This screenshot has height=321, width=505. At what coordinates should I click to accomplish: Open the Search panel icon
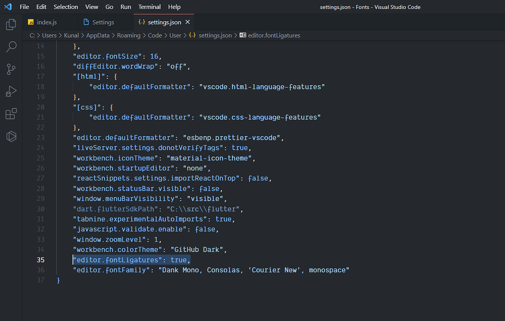pos(11,46)
